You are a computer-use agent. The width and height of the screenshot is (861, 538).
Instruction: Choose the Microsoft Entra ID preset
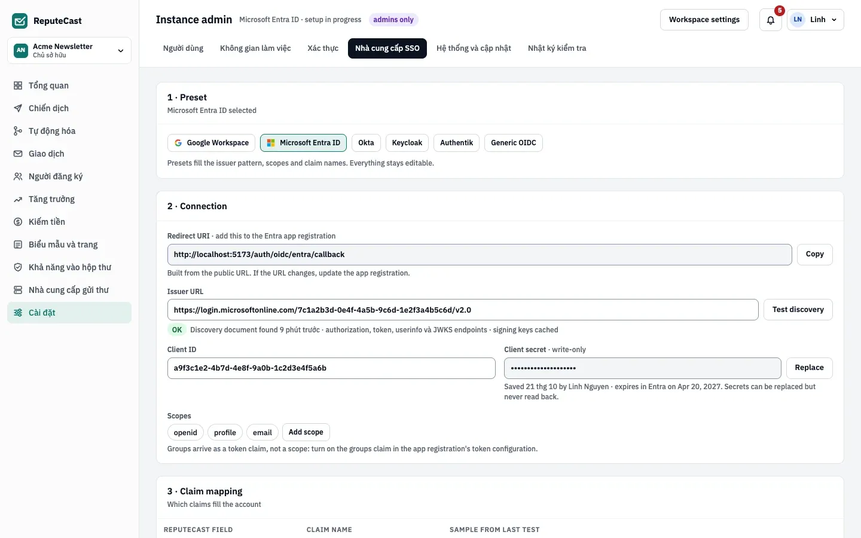coord(303,143)
